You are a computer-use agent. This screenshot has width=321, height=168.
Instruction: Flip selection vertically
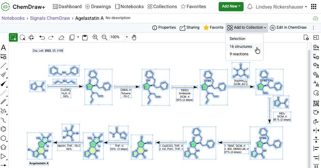tap(316, 140)
